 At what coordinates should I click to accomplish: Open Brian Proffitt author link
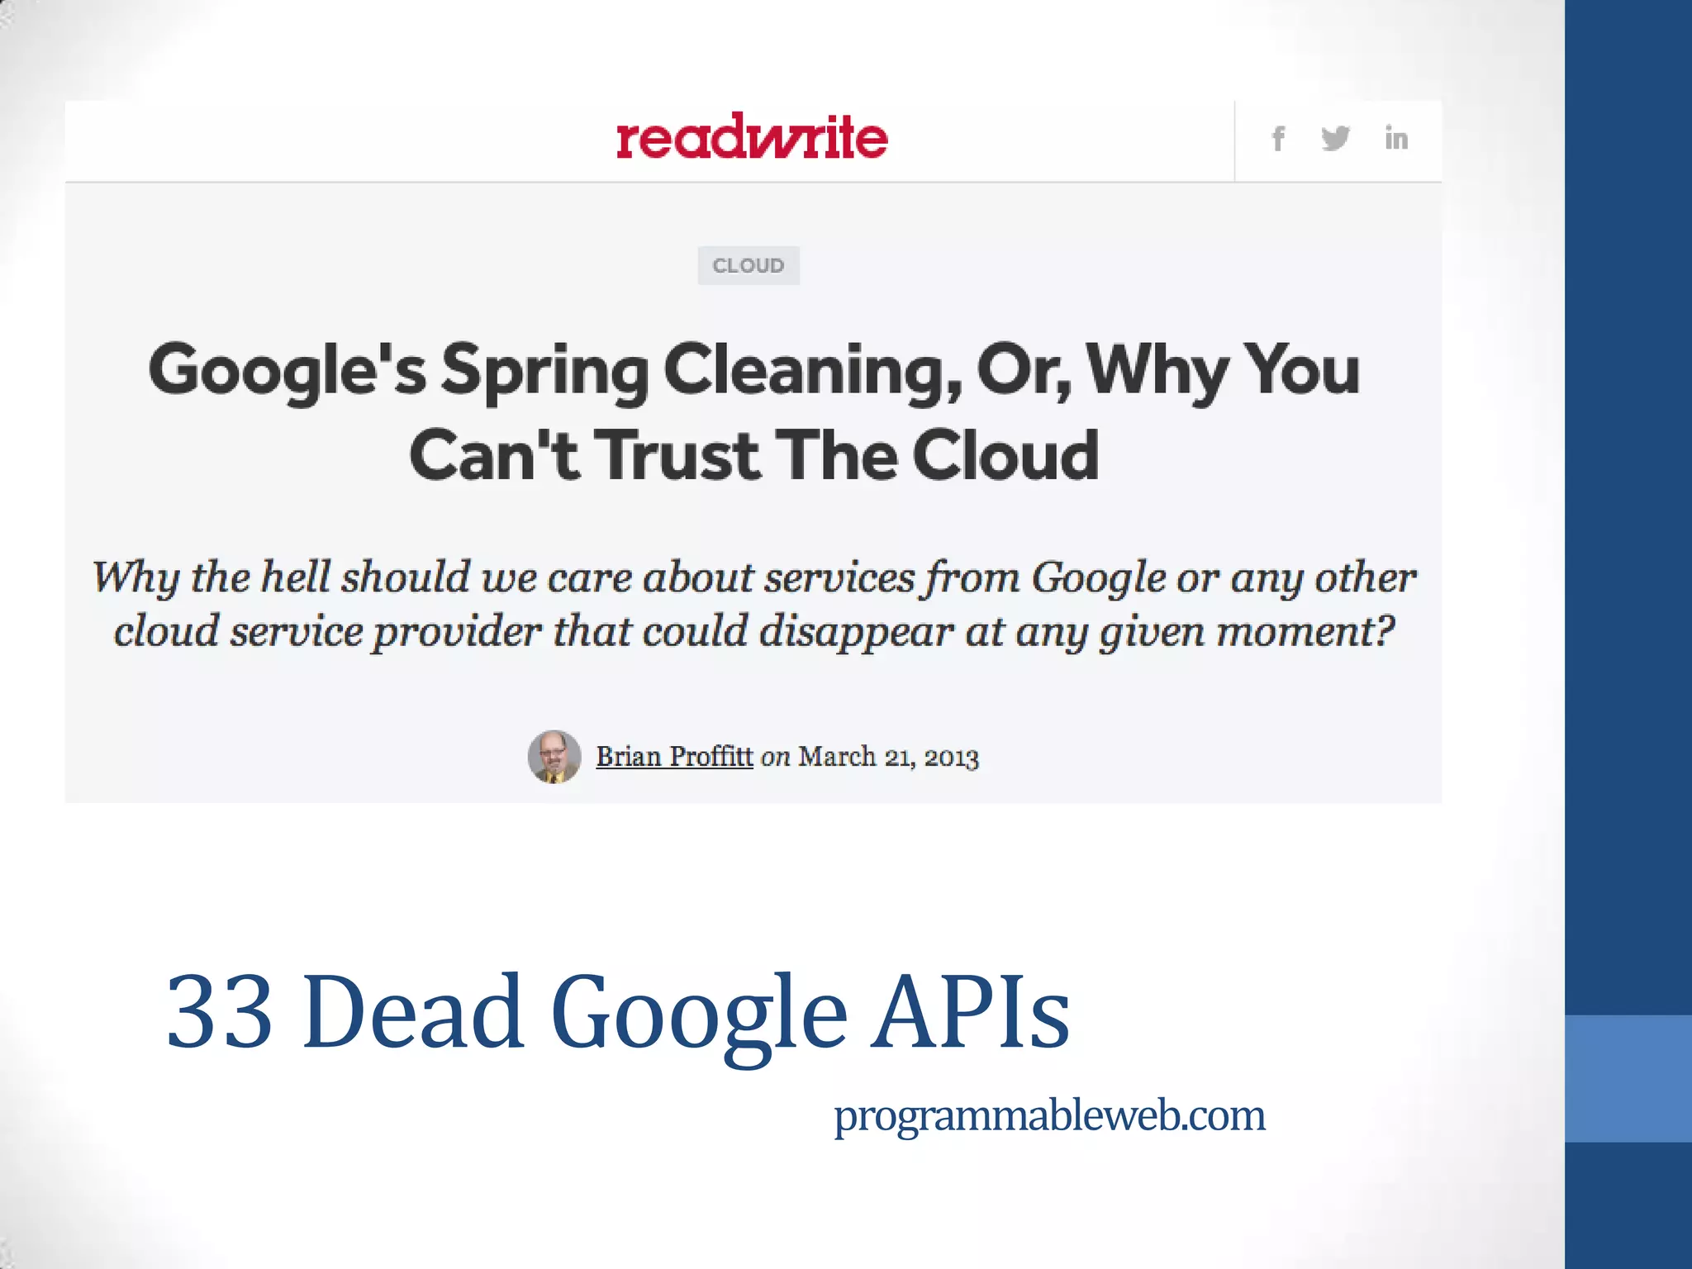(x=674, y=757)
